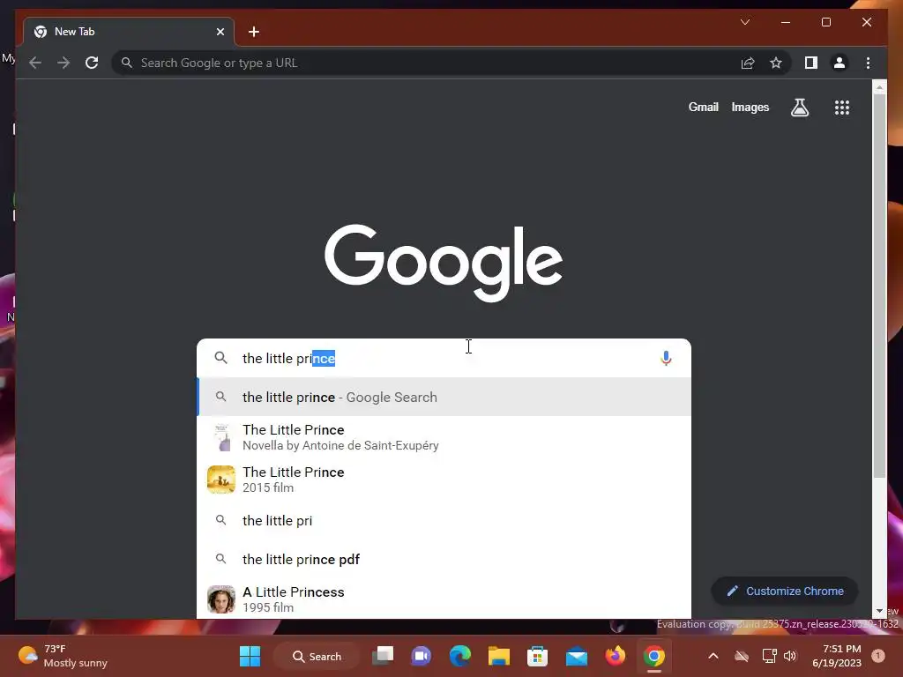Click the magnifier icon in Google search box

(x=220, y=358)
